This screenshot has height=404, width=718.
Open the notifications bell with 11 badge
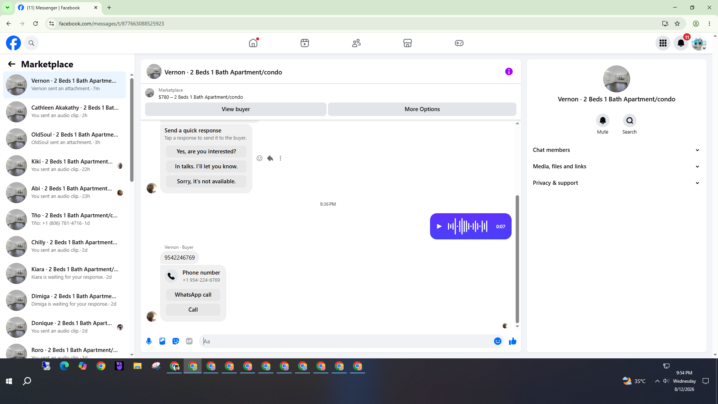(x=681, y=43)
